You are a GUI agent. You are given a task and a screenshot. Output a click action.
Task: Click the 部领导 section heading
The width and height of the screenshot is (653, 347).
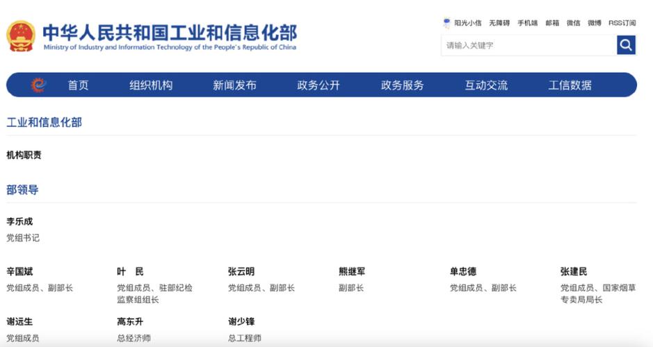[x=22, y=190]
